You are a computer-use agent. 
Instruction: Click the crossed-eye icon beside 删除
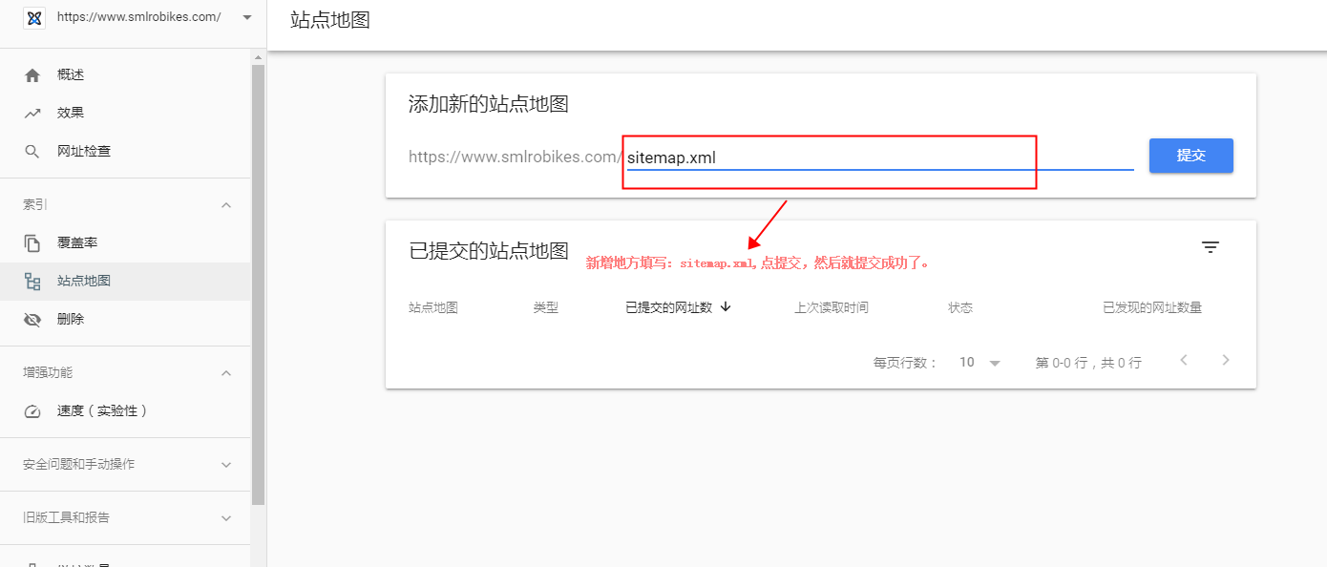point(32,320)
